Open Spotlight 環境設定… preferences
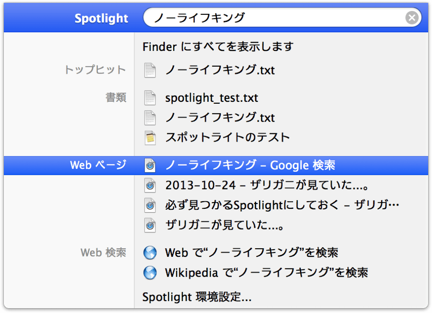 pos(197,297)
